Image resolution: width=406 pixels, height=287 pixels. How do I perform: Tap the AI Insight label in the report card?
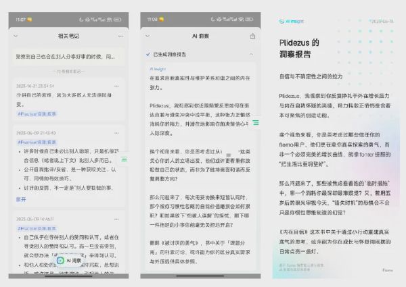[158, 69]
